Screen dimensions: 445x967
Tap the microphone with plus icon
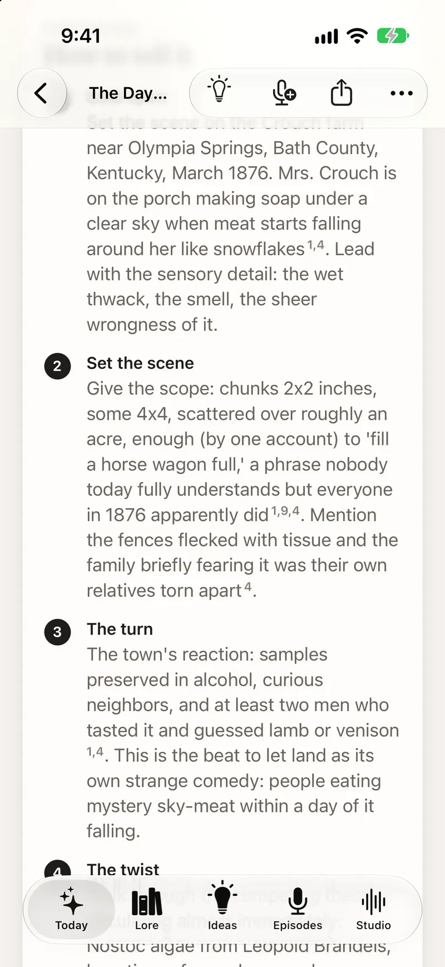coord(284,92)
